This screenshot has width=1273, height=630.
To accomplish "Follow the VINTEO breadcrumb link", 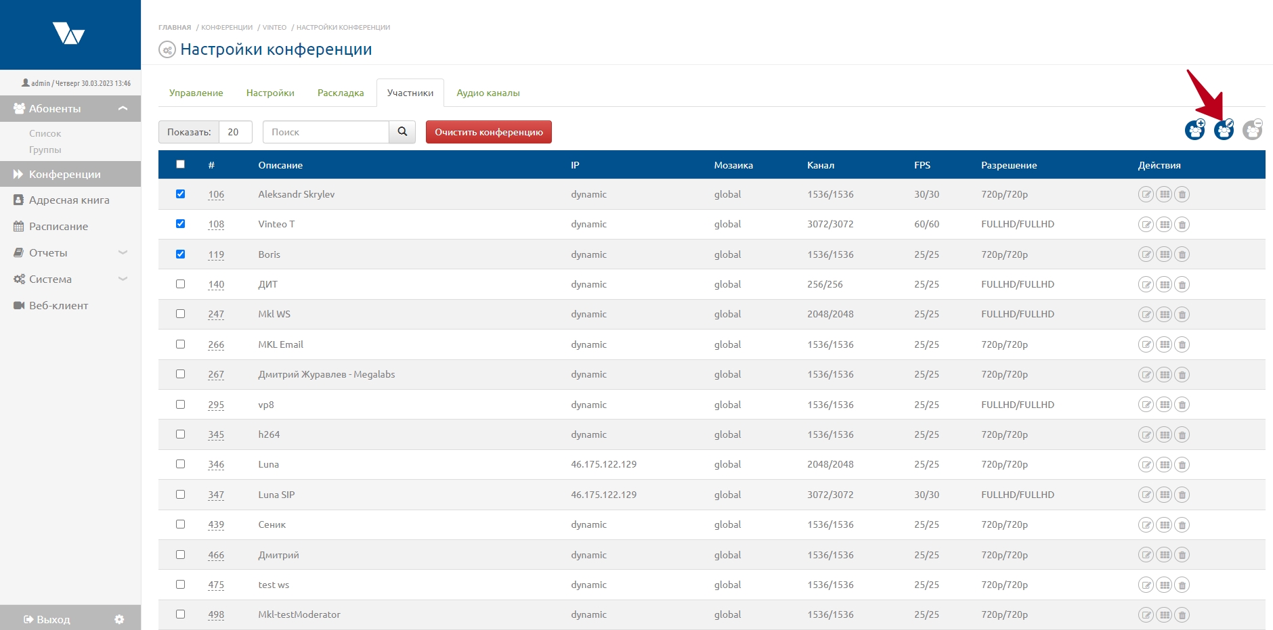I will tap(274, 28).
